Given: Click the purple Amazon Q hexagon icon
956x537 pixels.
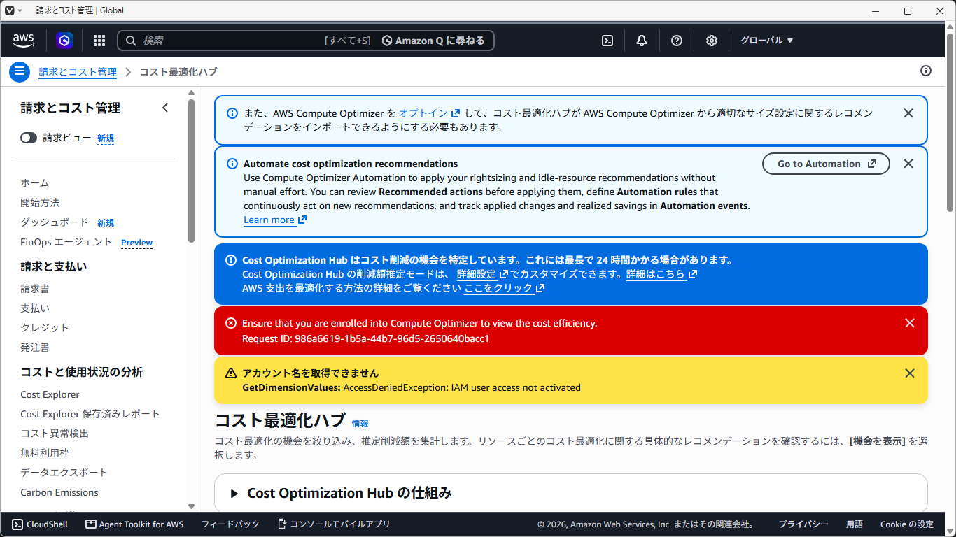Looking at the screenshot, I should point(64,41).
